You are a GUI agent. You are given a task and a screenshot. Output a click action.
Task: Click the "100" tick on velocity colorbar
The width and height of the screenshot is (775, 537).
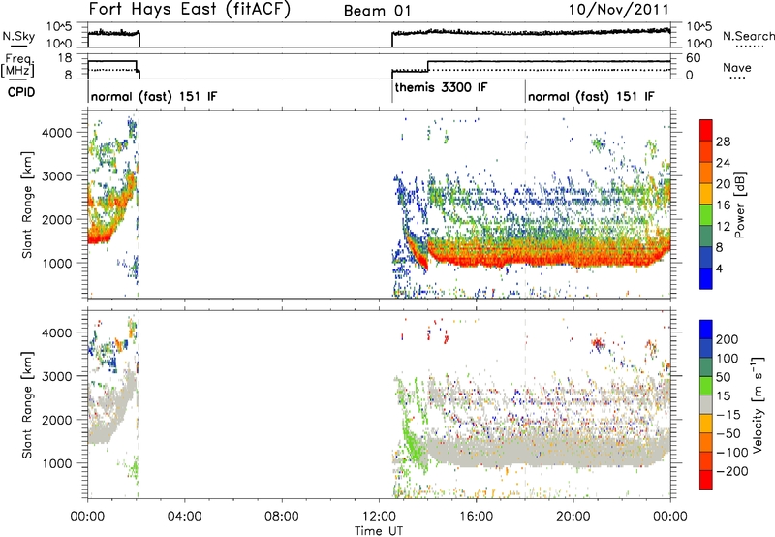tap(728, 358)
